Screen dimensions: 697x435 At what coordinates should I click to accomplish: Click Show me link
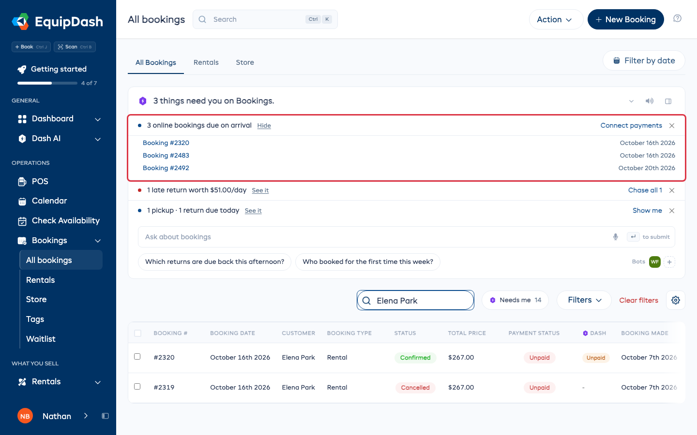(647, 210)
